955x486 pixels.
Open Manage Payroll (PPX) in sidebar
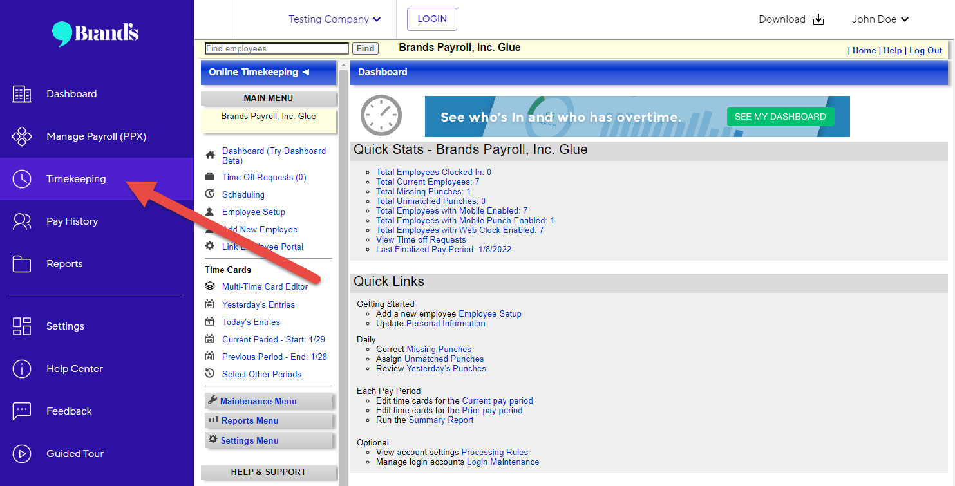[97, 136]
